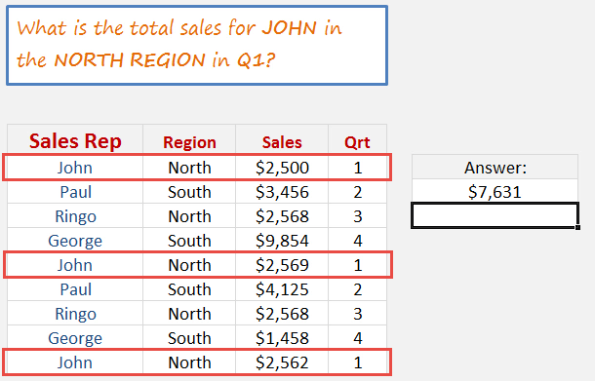The height and width of the screenshot is (381, 595).
Task: Select the empty cell below $7,631
Action: pos(495,215)
